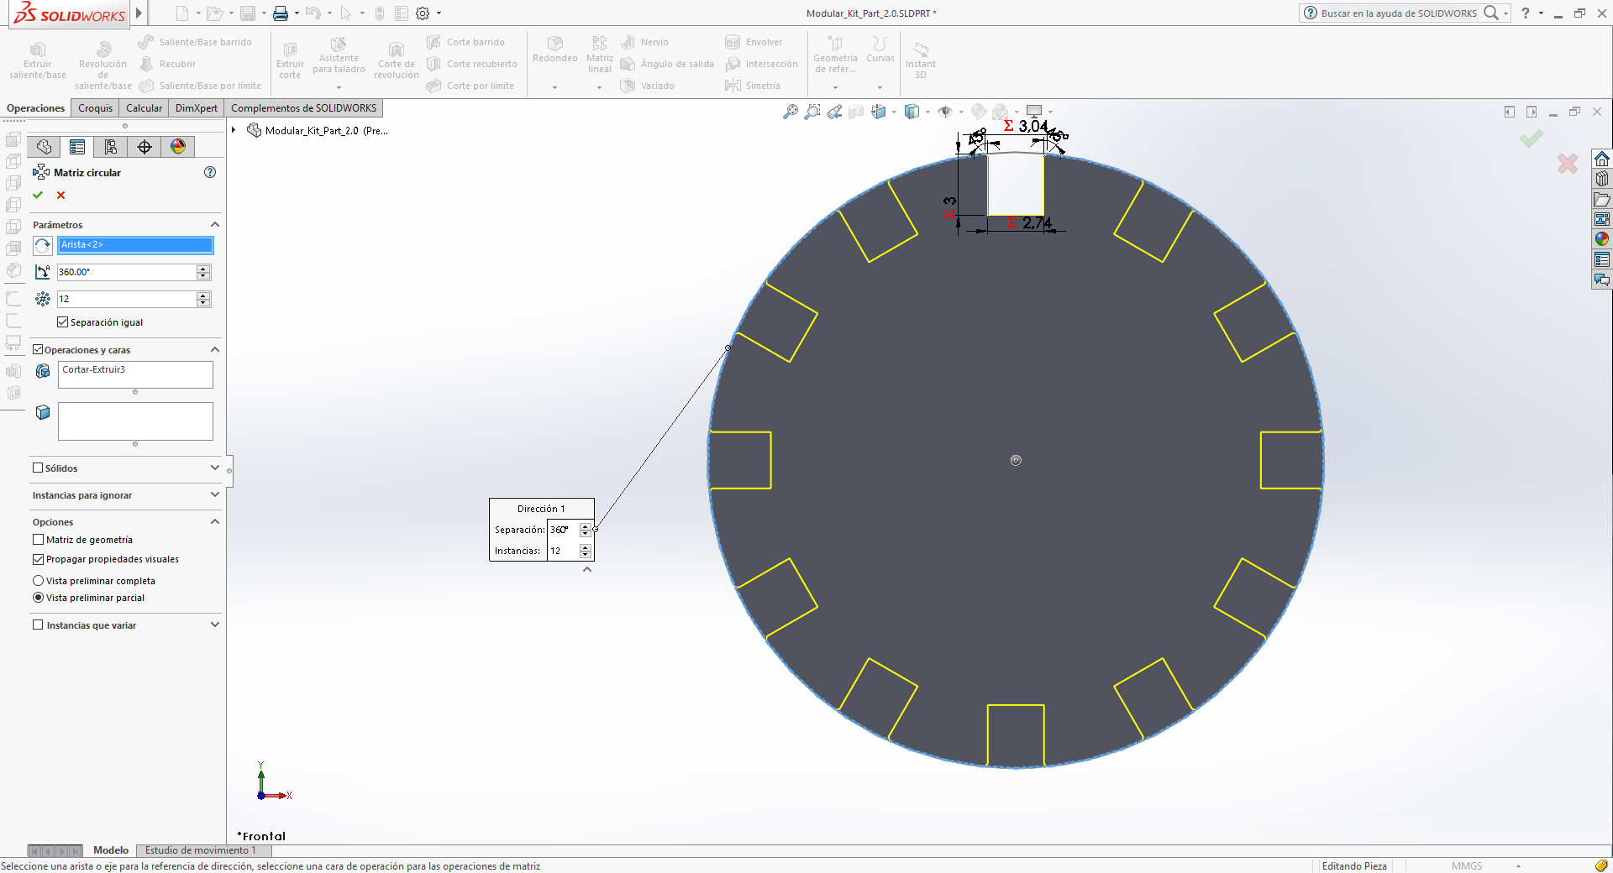Click the Zoom to fit icon

tap(790, 112)
